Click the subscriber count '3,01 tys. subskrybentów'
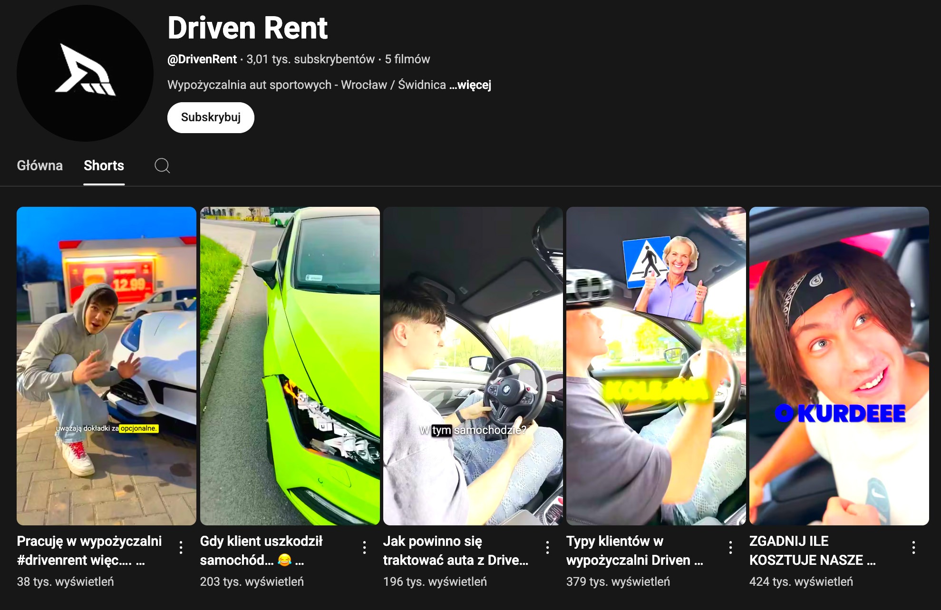This screenshot has height=610, width=941. 310,59
